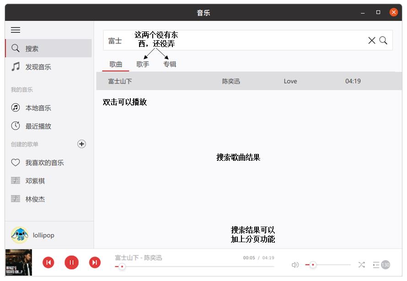The height and width of the screenshot is (281, 407).
Task: Open 发现音乐 in the sidebar
Action: coord(38,67)
